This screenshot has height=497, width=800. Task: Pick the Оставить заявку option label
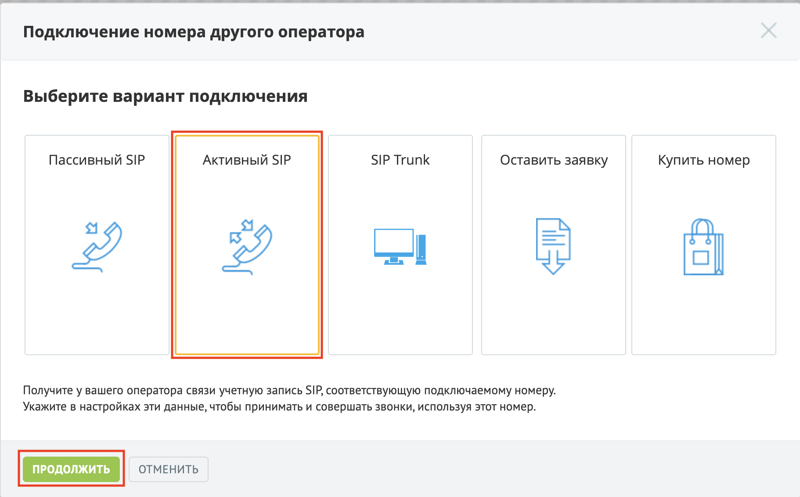(554, 160)
